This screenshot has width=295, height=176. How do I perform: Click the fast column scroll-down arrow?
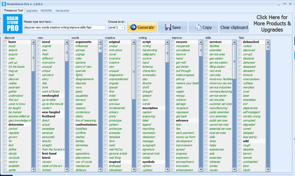click(268, 169)
